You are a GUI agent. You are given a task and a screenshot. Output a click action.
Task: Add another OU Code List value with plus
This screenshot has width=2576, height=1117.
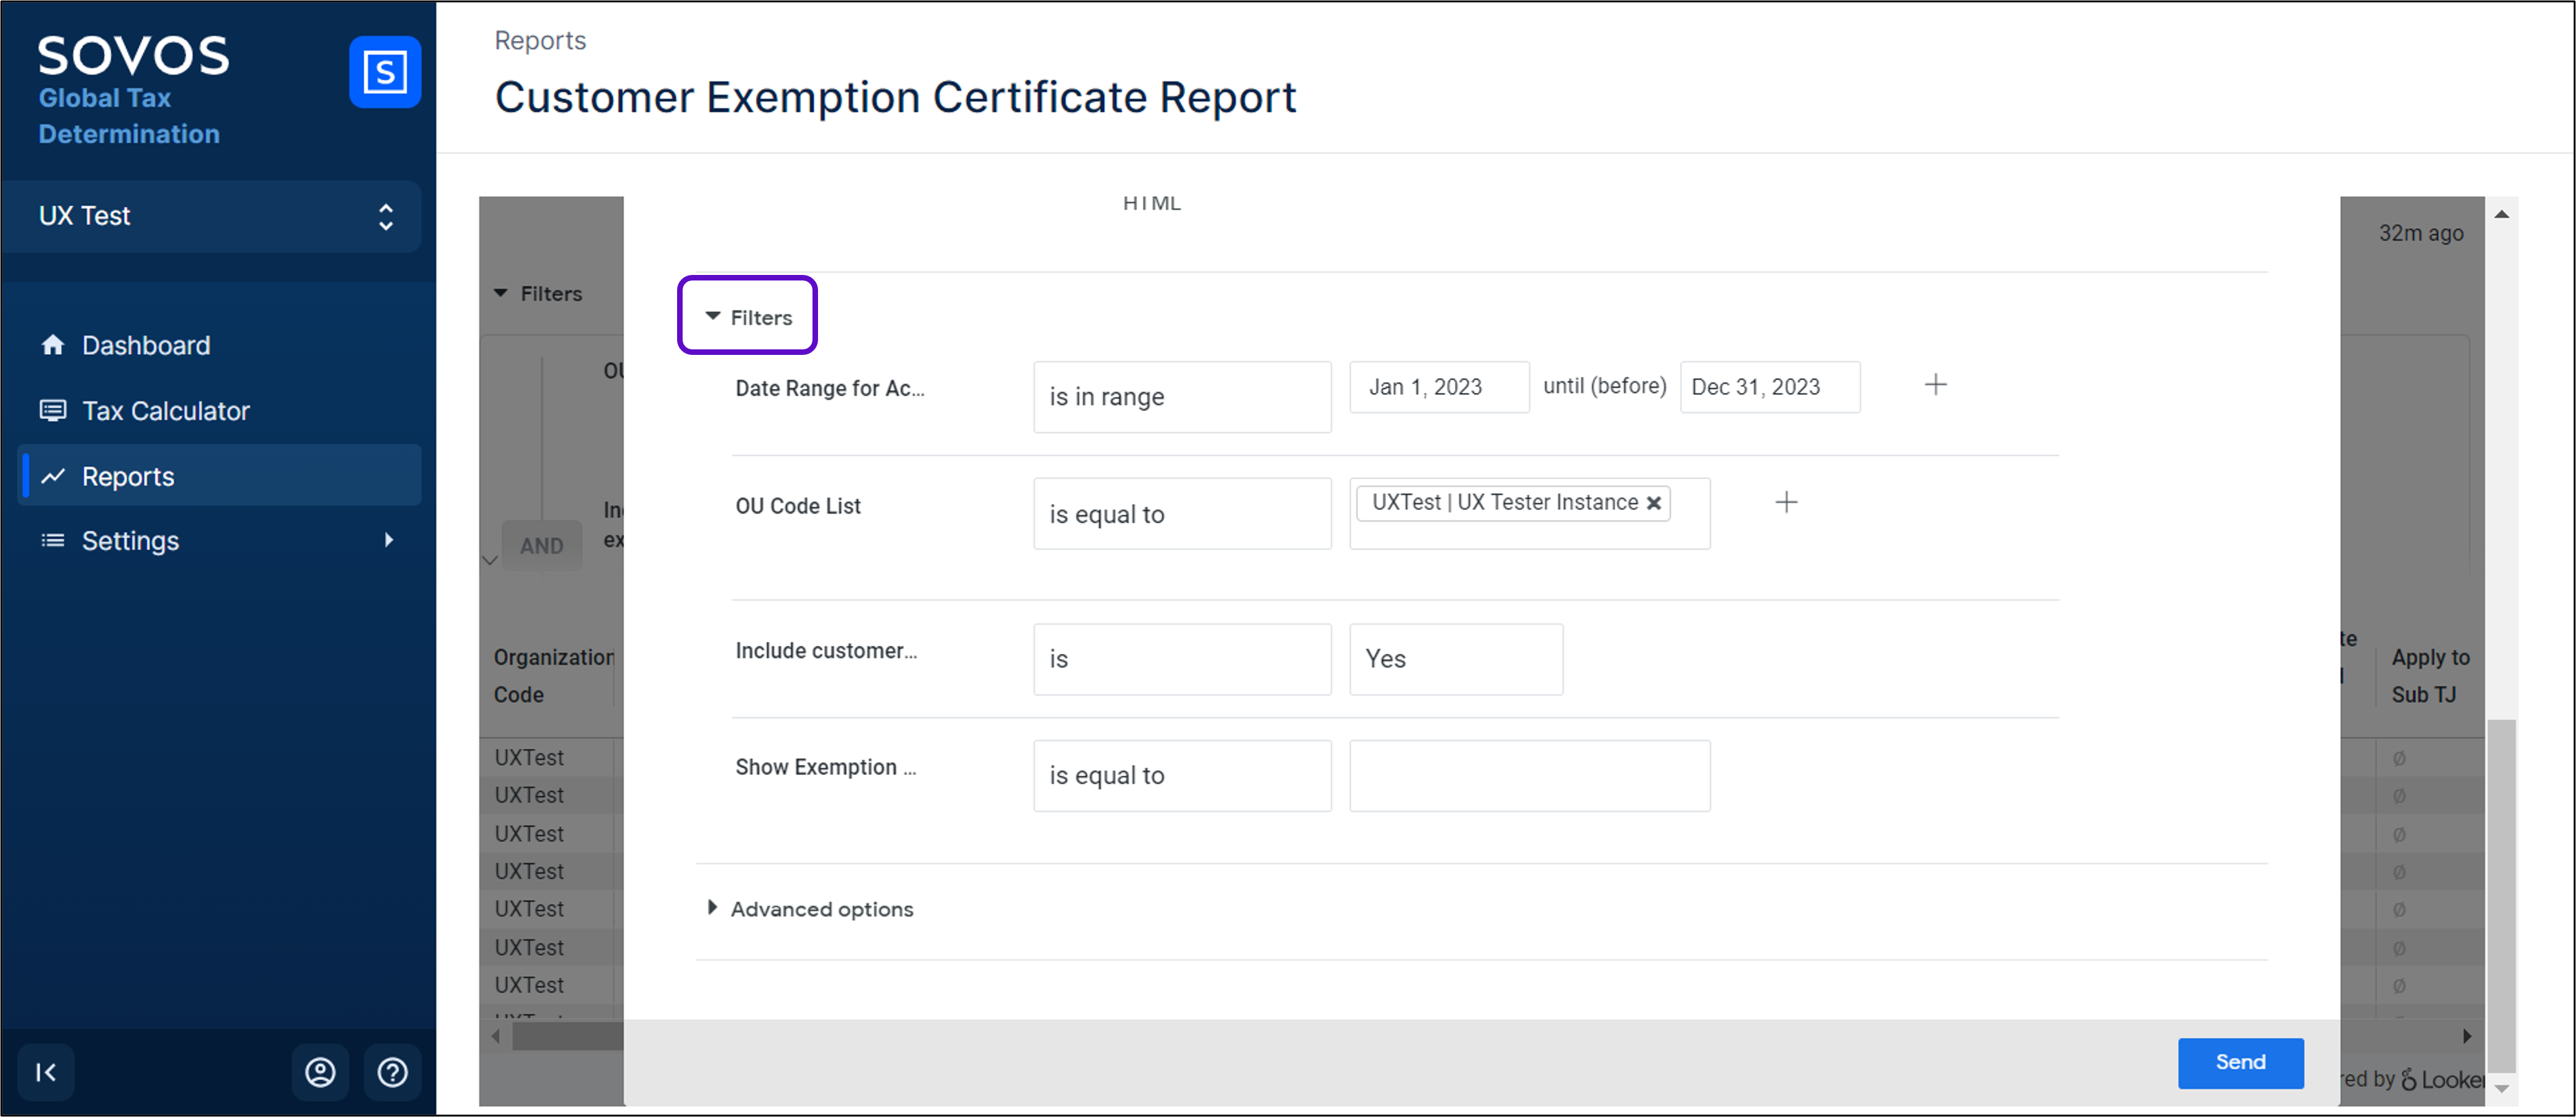pyautogui.click(x=1786, y=501)
